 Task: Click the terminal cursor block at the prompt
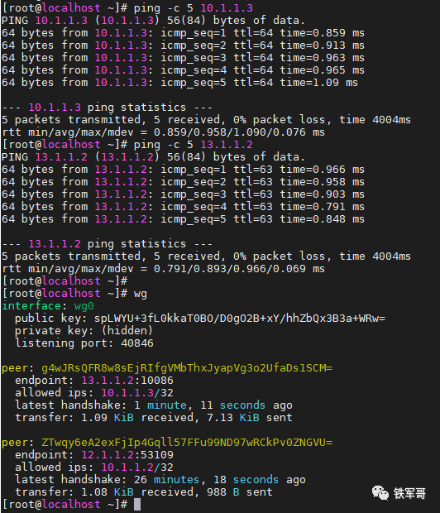tap(137, 504)
